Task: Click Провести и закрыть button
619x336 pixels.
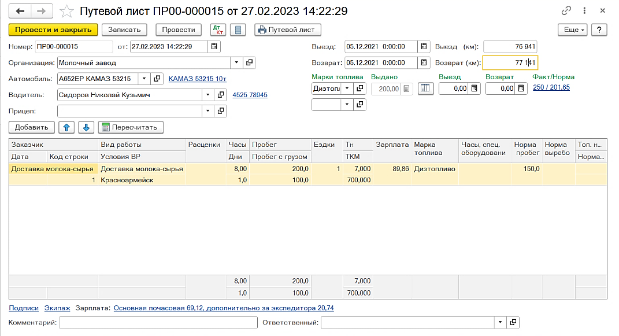Action: pyautogui.click(x=53, y=29)
